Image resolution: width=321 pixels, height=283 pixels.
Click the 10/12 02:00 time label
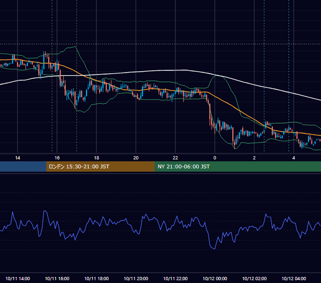coord(254,278)
